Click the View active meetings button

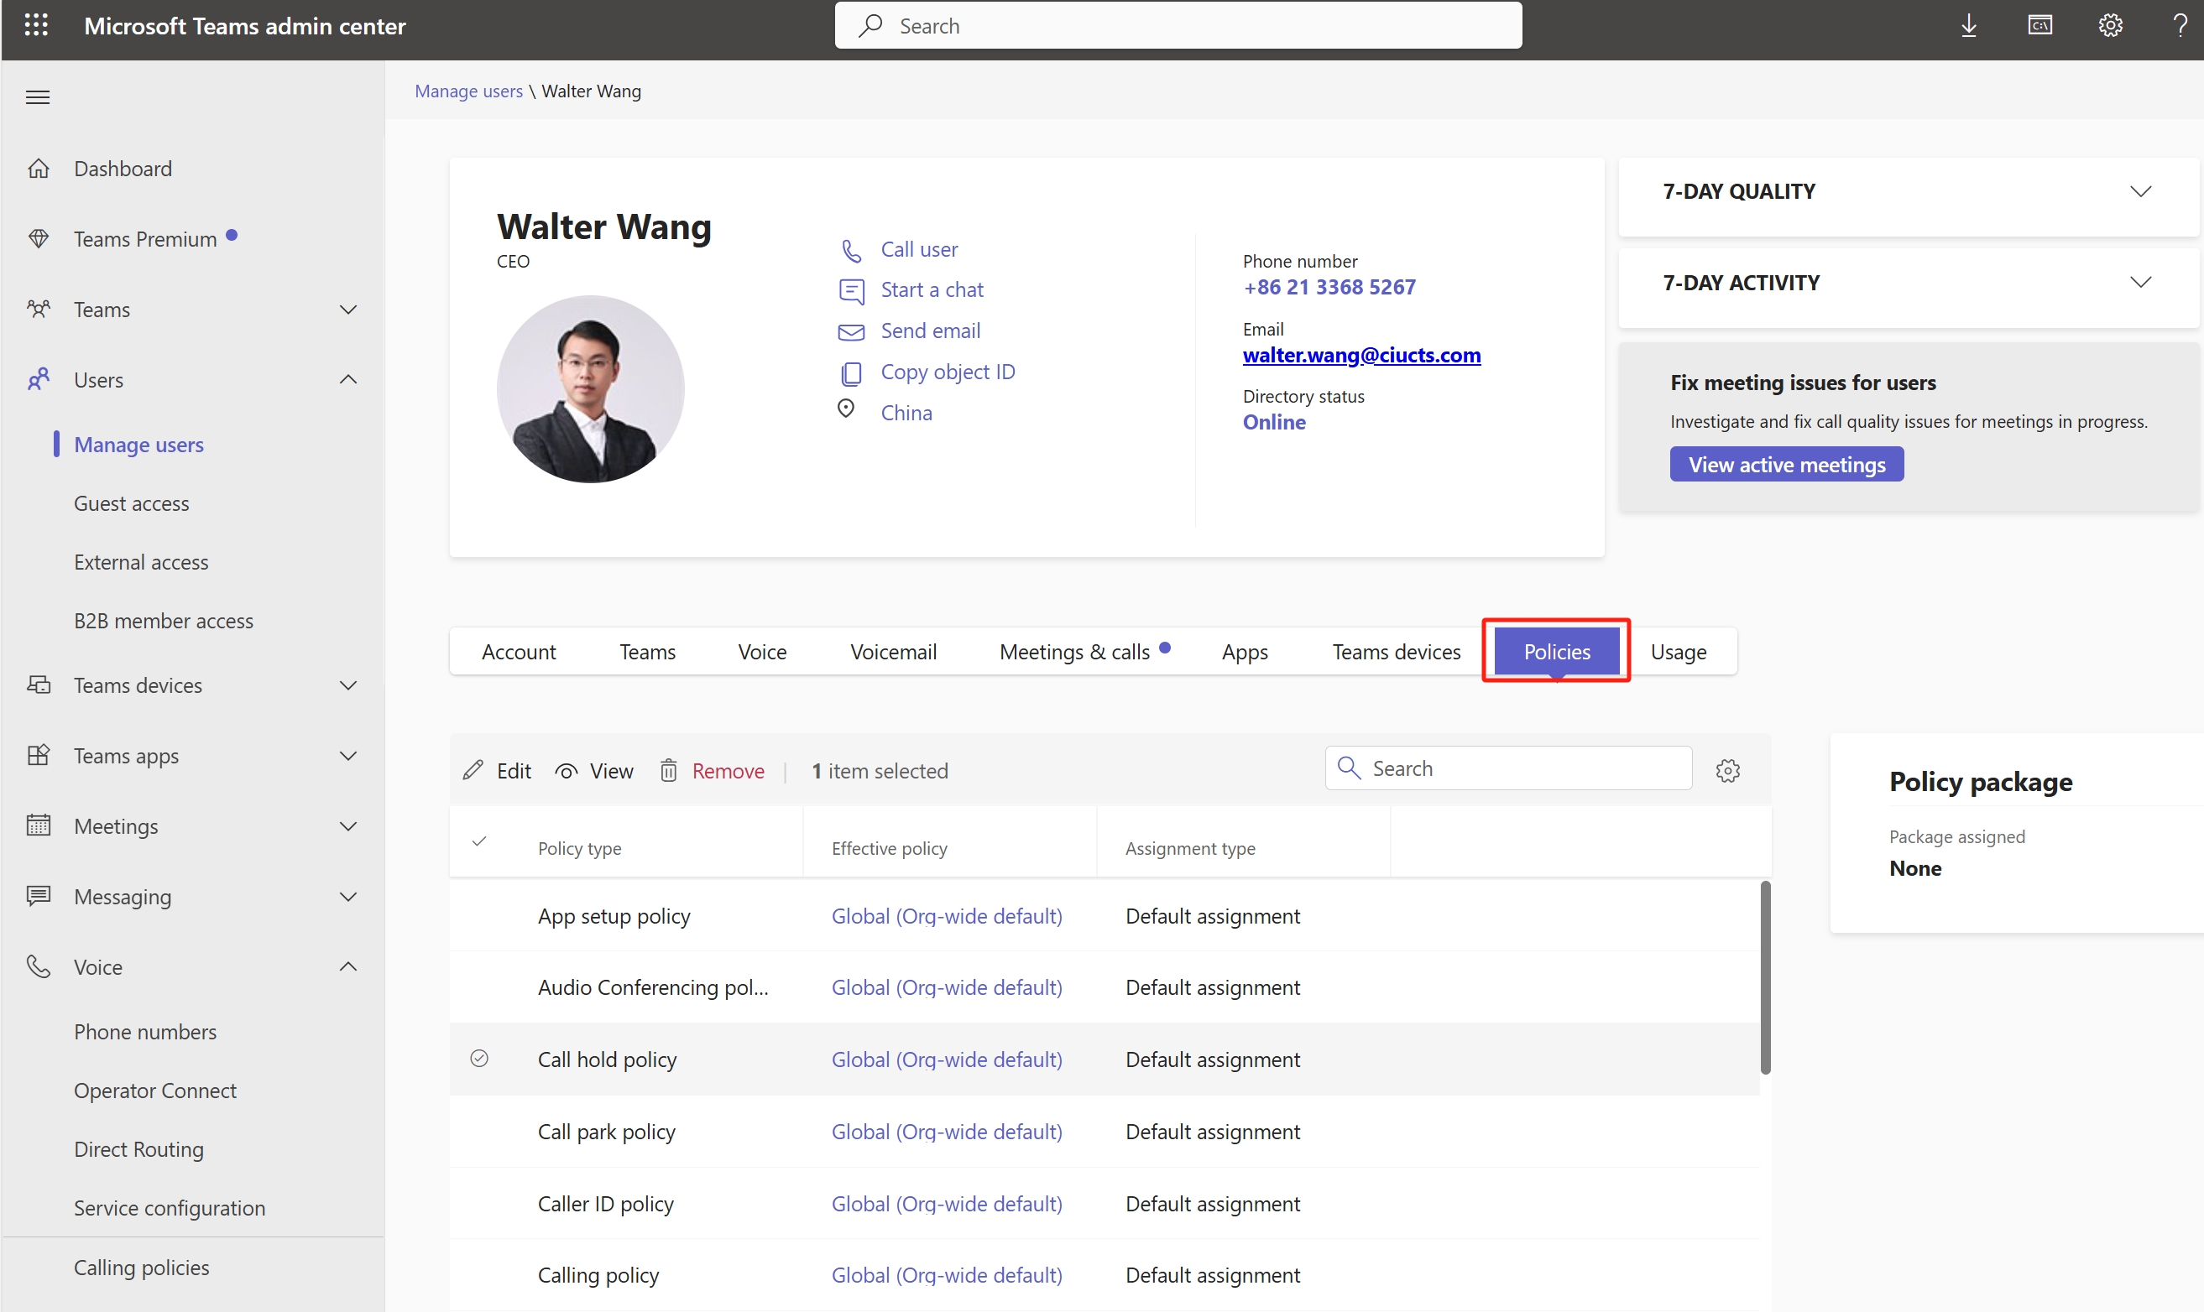(1787, 464)
